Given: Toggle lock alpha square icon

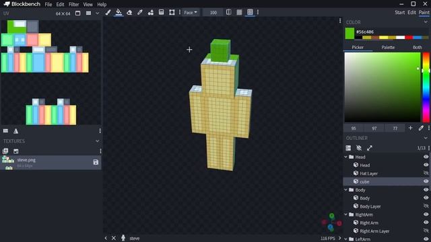Looking at the screenshot, I should click(239, 12).
